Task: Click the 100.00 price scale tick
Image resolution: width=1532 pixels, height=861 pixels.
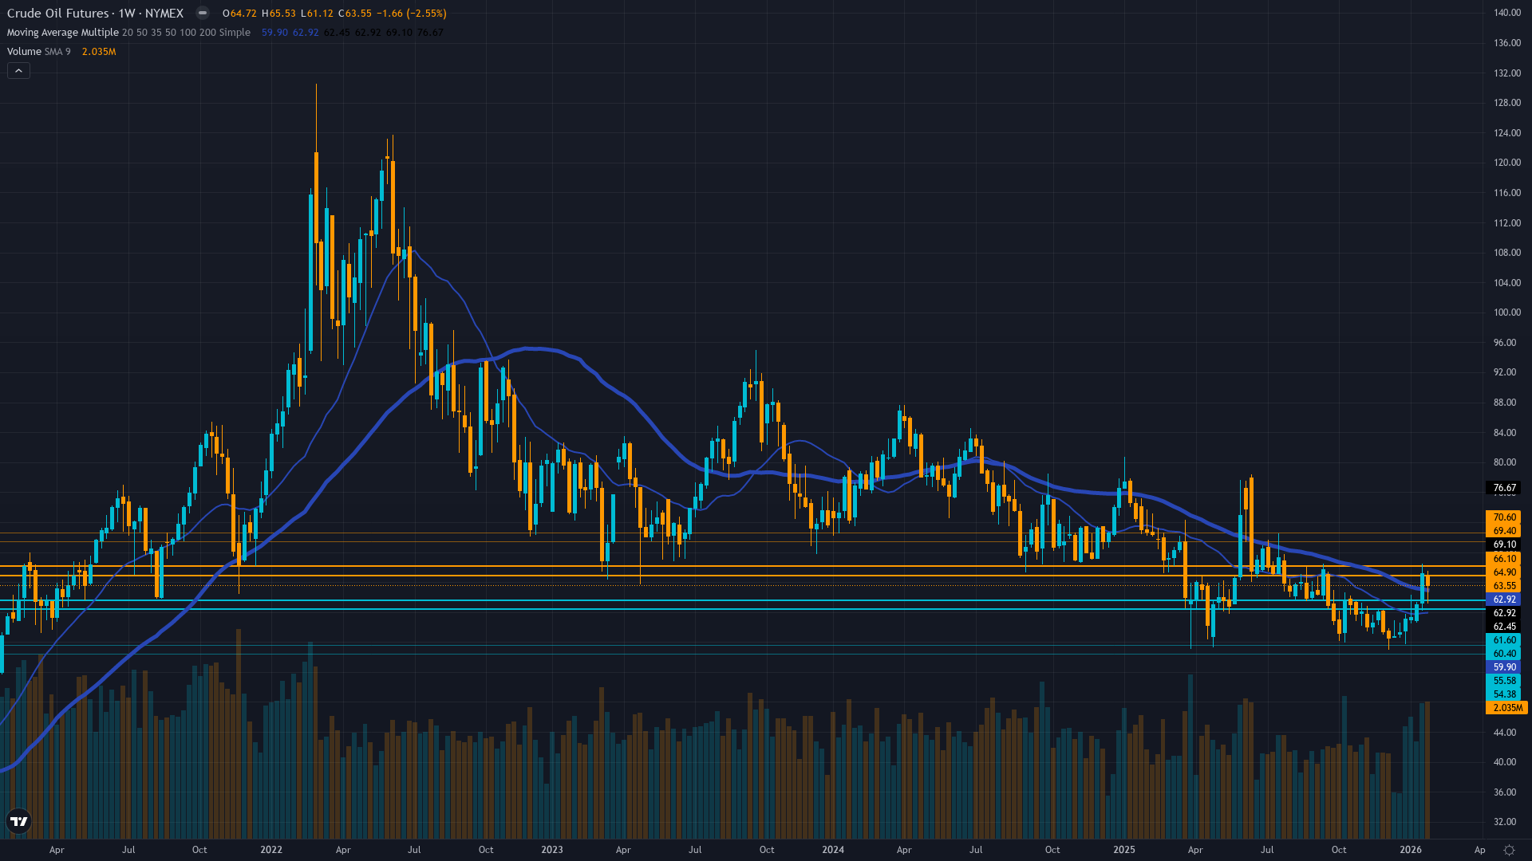Action: tap(1506, 313)
